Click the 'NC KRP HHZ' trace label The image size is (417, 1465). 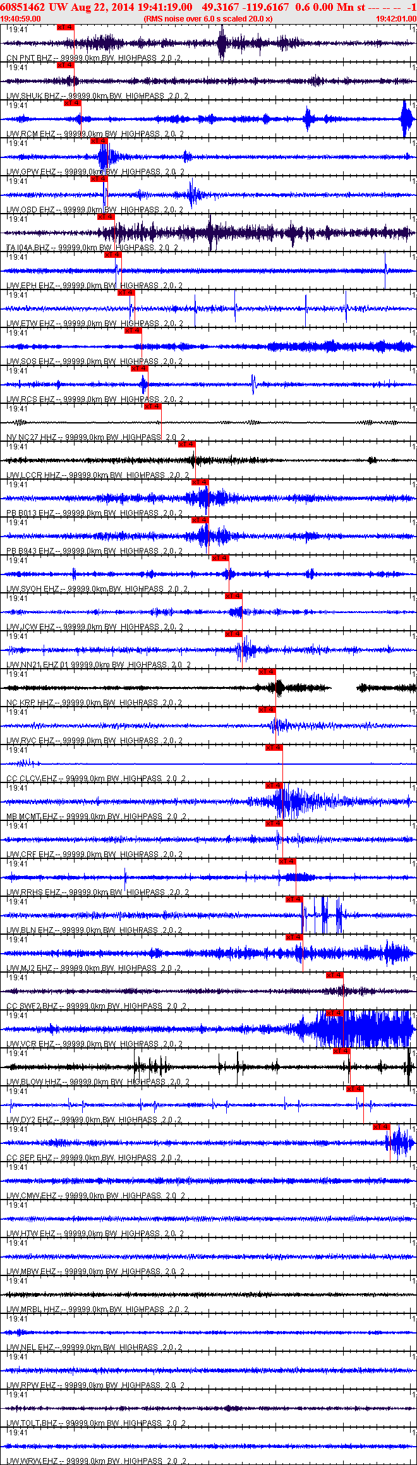click(x=30, y=703)
